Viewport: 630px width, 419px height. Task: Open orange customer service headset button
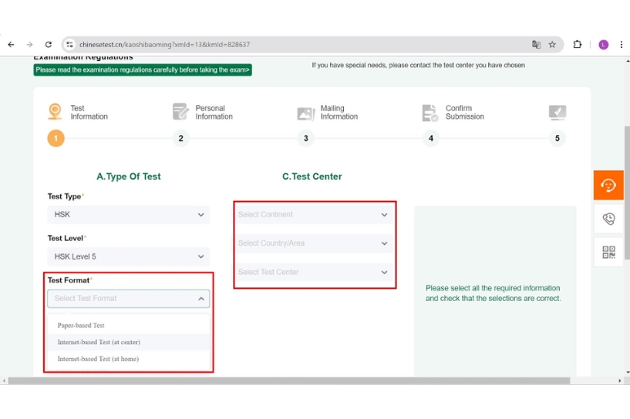[608, 185]
